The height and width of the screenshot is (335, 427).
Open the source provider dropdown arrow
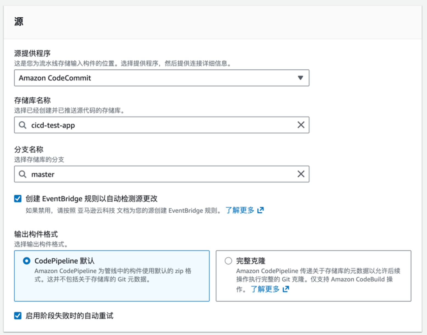[x=300, y=78]
